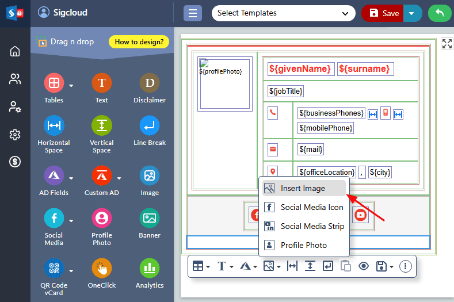Screen dimensions: 454x302
Task: Toggle fullscreen expand icon on canvas
Action: pos(447,44)
